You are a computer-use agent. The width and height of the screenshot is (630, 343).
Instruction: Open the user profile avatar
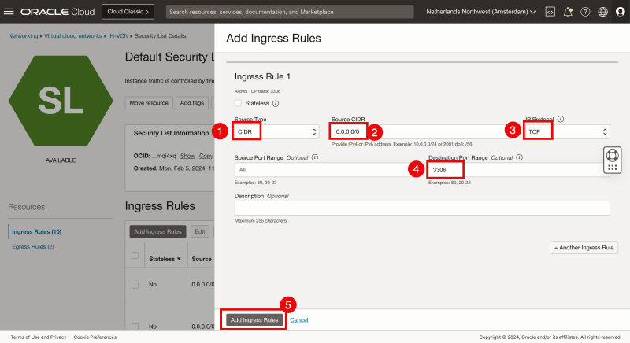[620, 12]
